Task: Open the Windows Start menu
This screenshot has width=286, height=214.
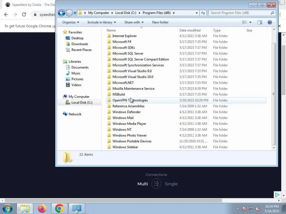Action: (x=8, y=208)
